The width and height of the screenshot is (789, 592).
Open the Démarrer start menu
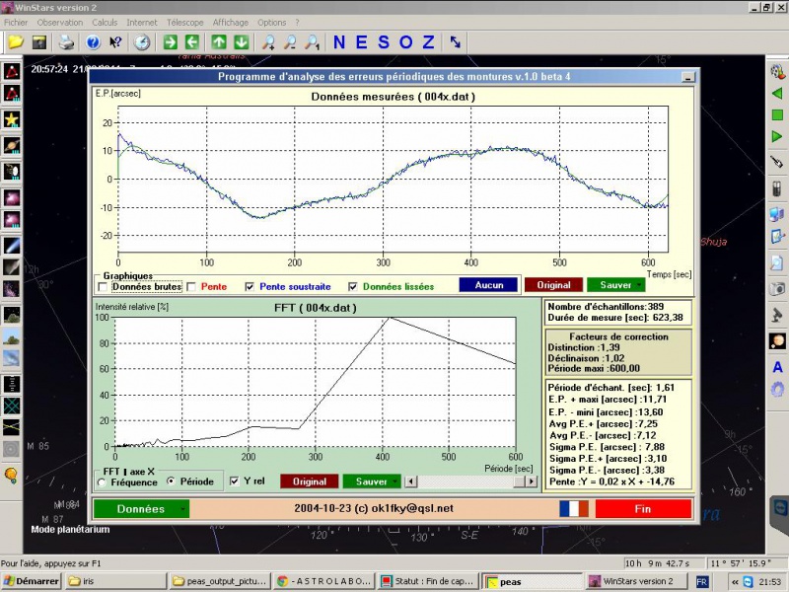click(x=32, y=581)
